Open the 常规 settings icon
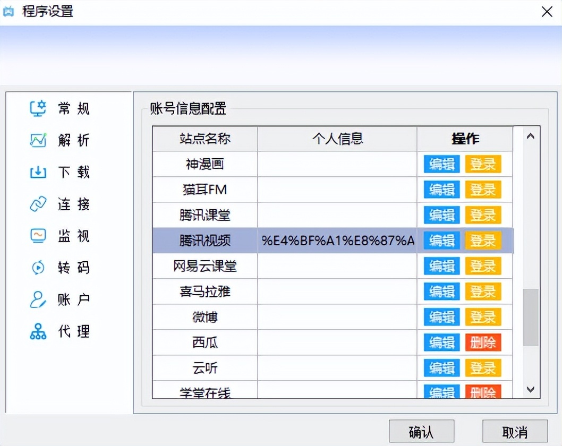Image resolution: width=562 pixels, height=446 pixels. pyautogui.click(x=38, y=108)
